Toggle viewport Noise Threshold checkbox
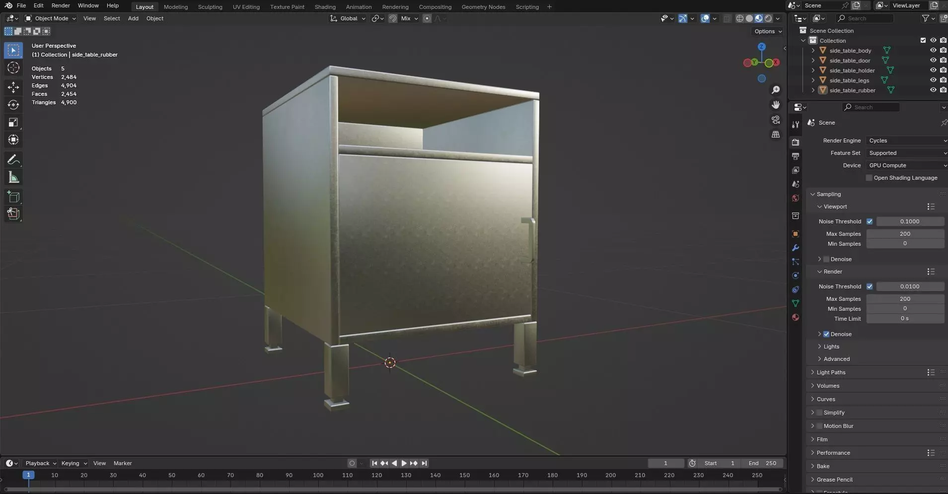The width and height of the screenshot is (948, 494). pos(870,221)
